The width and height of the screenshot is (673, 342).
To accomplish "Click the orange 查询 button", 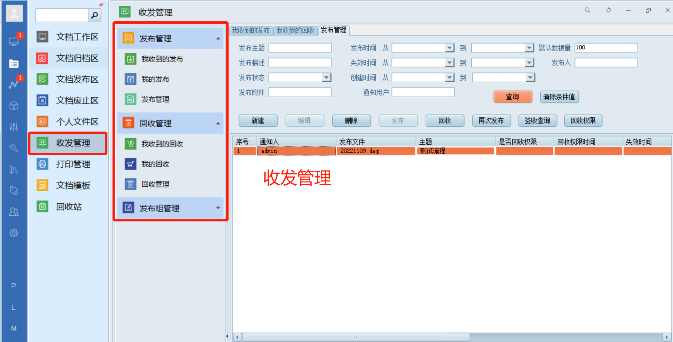I will [x=512, y=97].
